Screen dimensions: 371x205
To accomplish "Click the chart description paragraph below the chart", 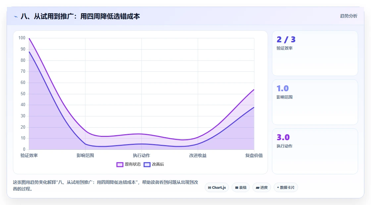I will point(106,185).
